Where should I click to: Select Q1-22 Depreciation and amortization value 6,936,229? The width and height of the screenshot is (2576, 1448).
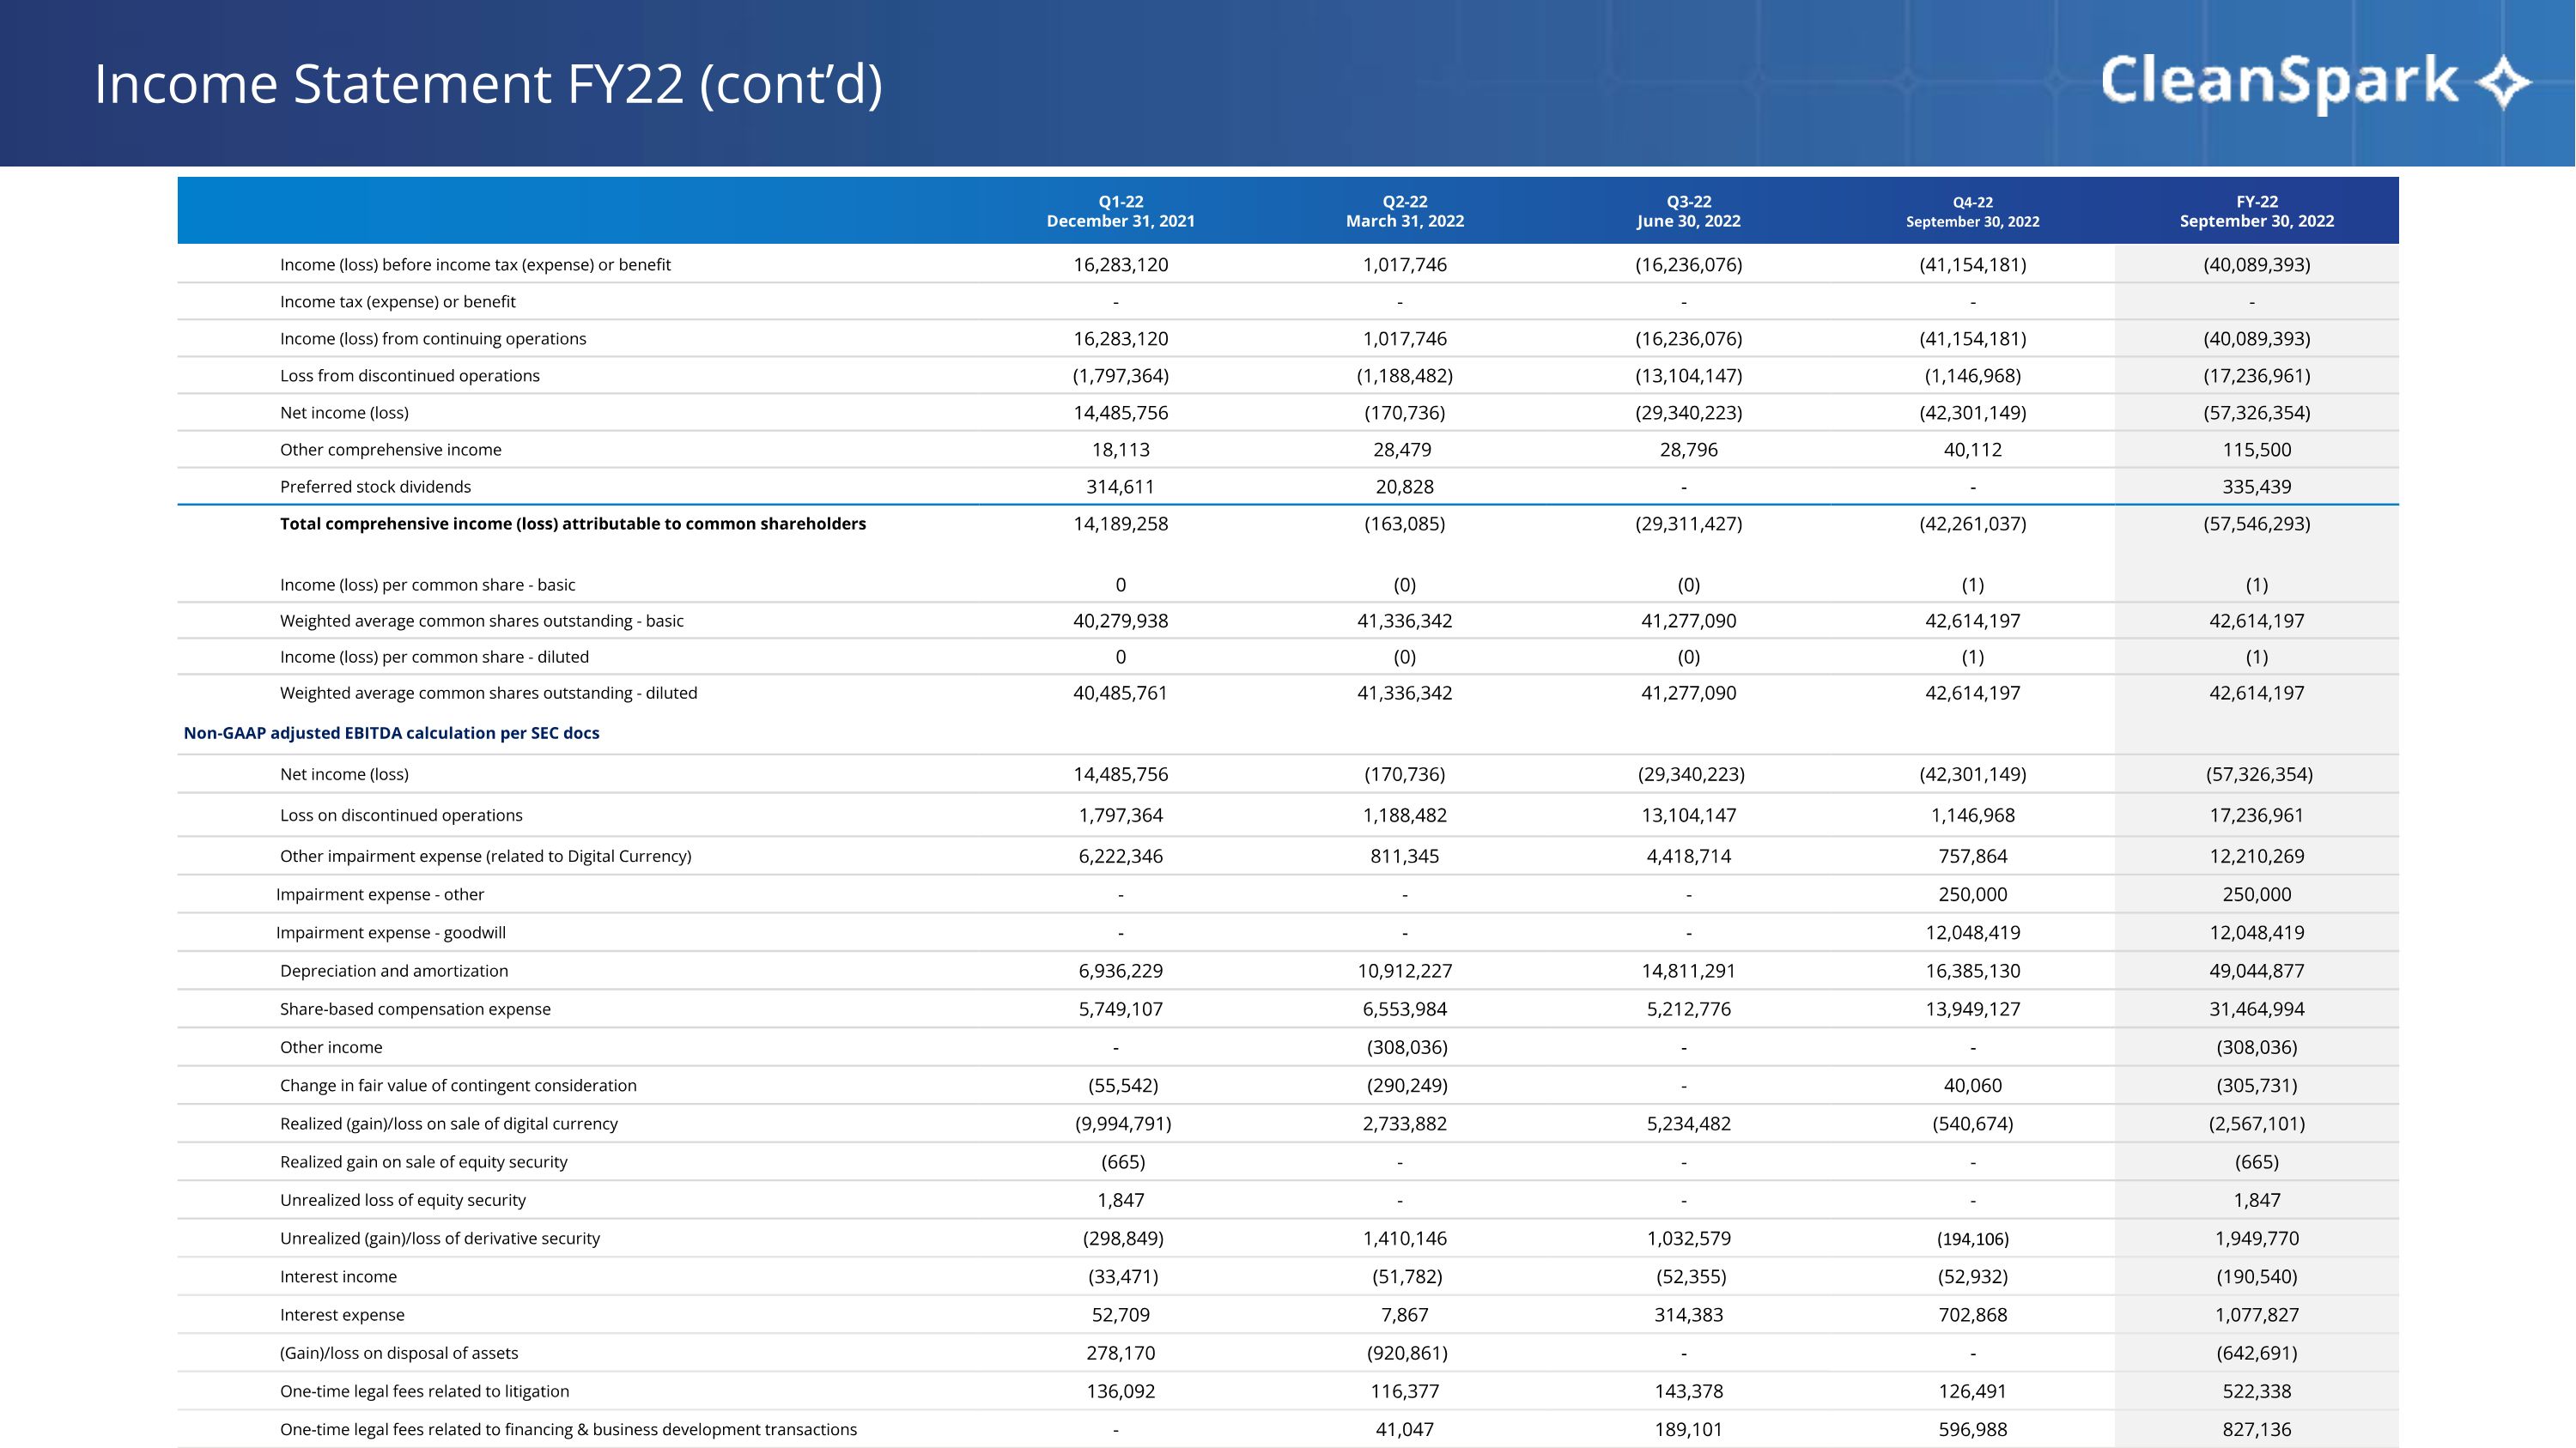coord(1120,970)
